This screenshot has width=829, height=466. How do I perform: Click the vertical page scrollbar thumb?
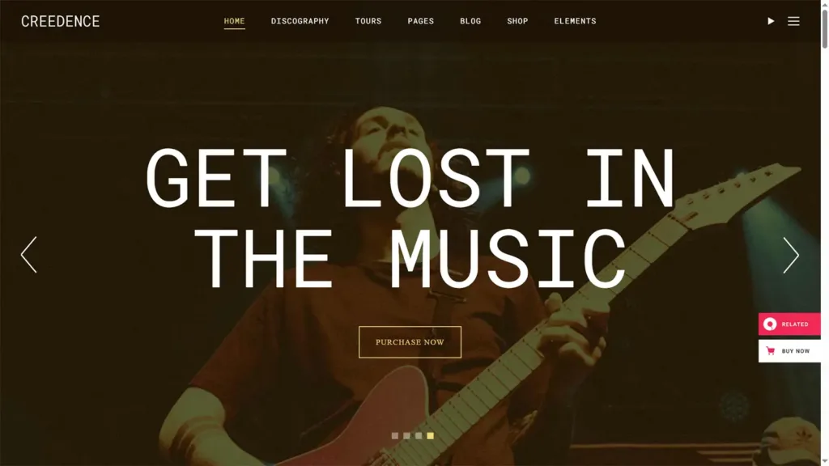[825, 28]
